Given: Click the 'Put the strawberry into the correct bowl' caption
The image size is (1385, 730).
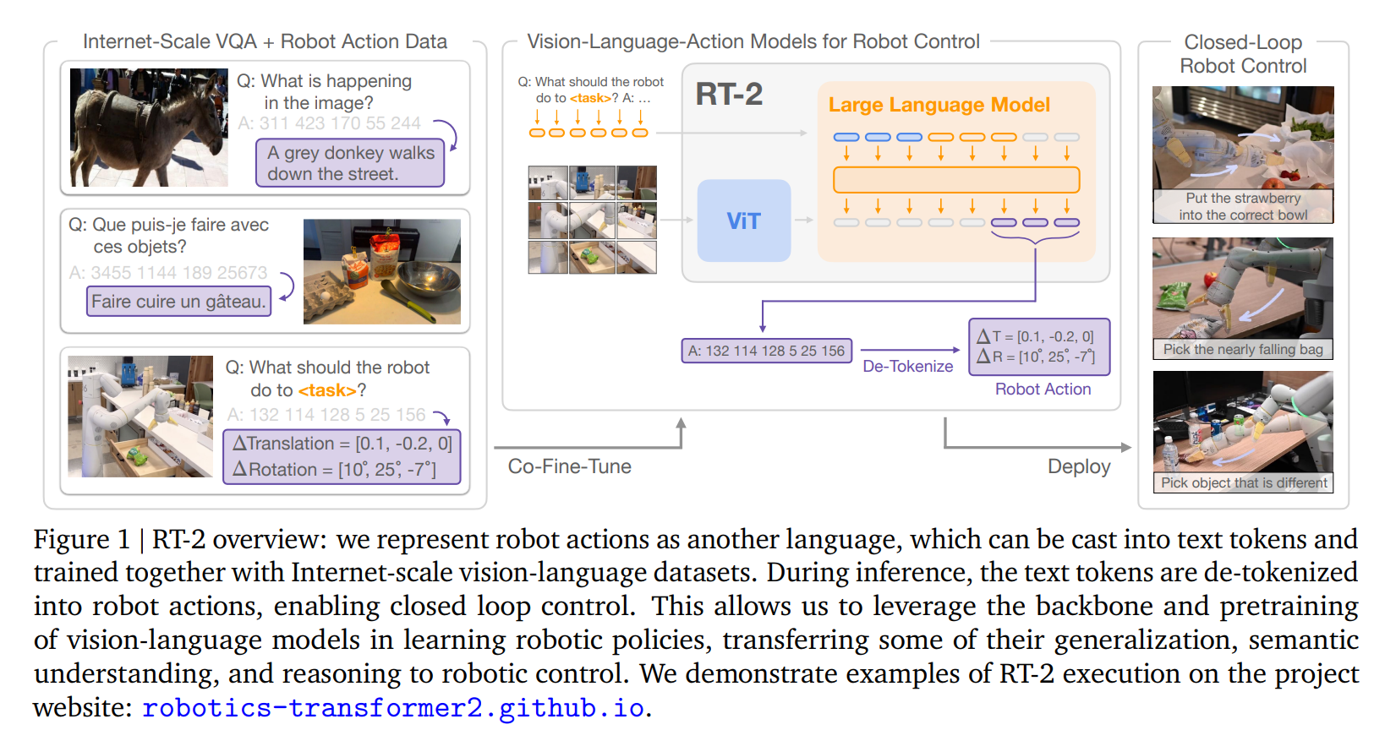Looking at the screenshot, I should point(1243,206).
